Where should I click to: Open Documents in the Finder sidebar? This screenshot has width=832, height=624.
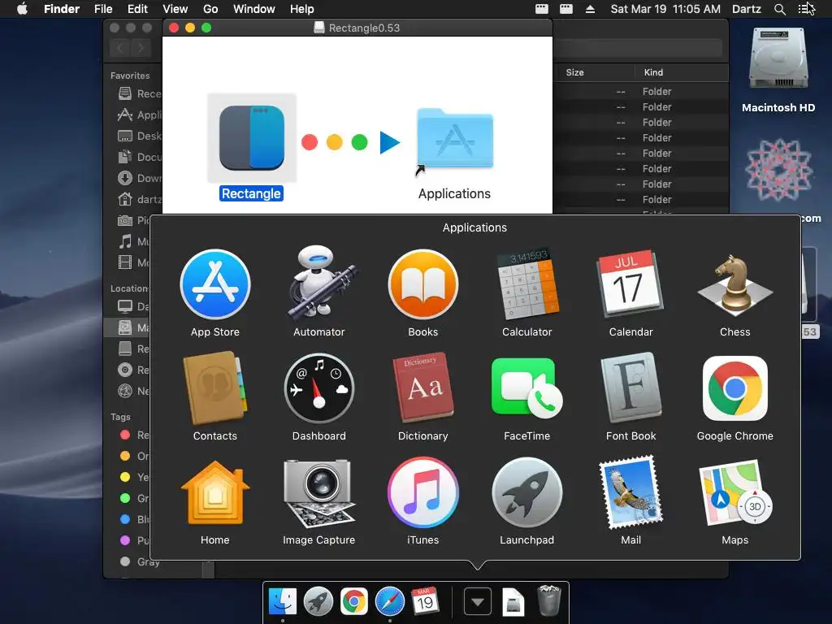click(x=139, y=157)
